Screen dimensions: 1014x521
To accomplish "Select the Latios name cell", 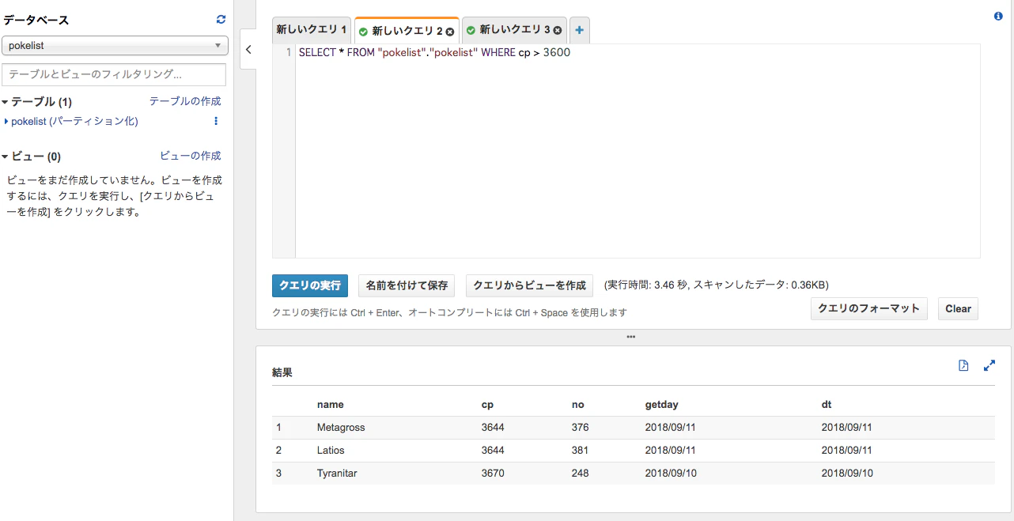I will pyautogui.click(x=331, y=451).
